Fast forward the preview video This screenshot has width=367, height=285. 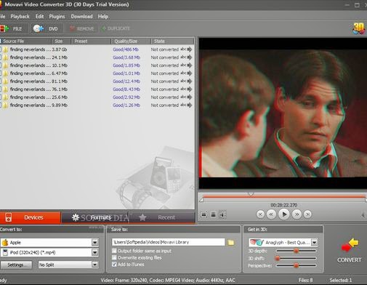pyautogui.click(x=297, y=214)
